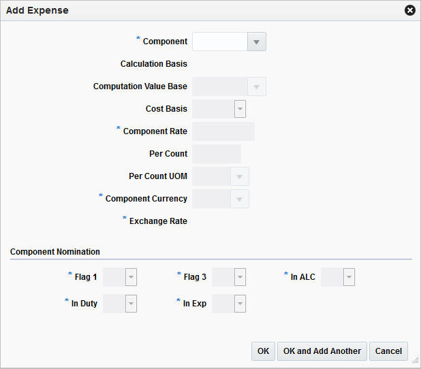This screenshot has height=369, width=421.
Task: Click the Computation Value Base text box
Action: click(x=219, y=86)
